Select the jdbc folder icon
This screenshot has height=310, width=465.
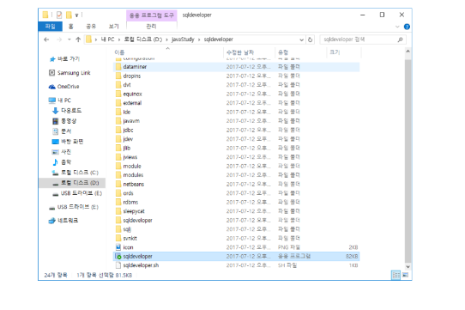coord(118,130)
